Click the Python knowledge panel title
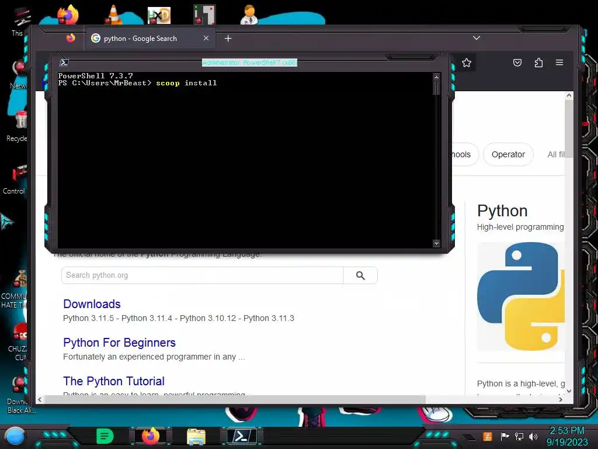 [502, 210]
